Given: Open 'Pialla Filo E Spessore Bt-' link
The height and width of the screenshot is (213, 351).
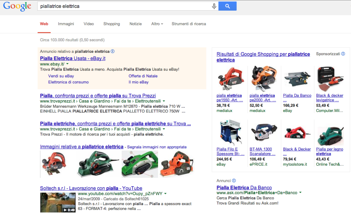Looking at the screenshot, I should tap(230, 151).
